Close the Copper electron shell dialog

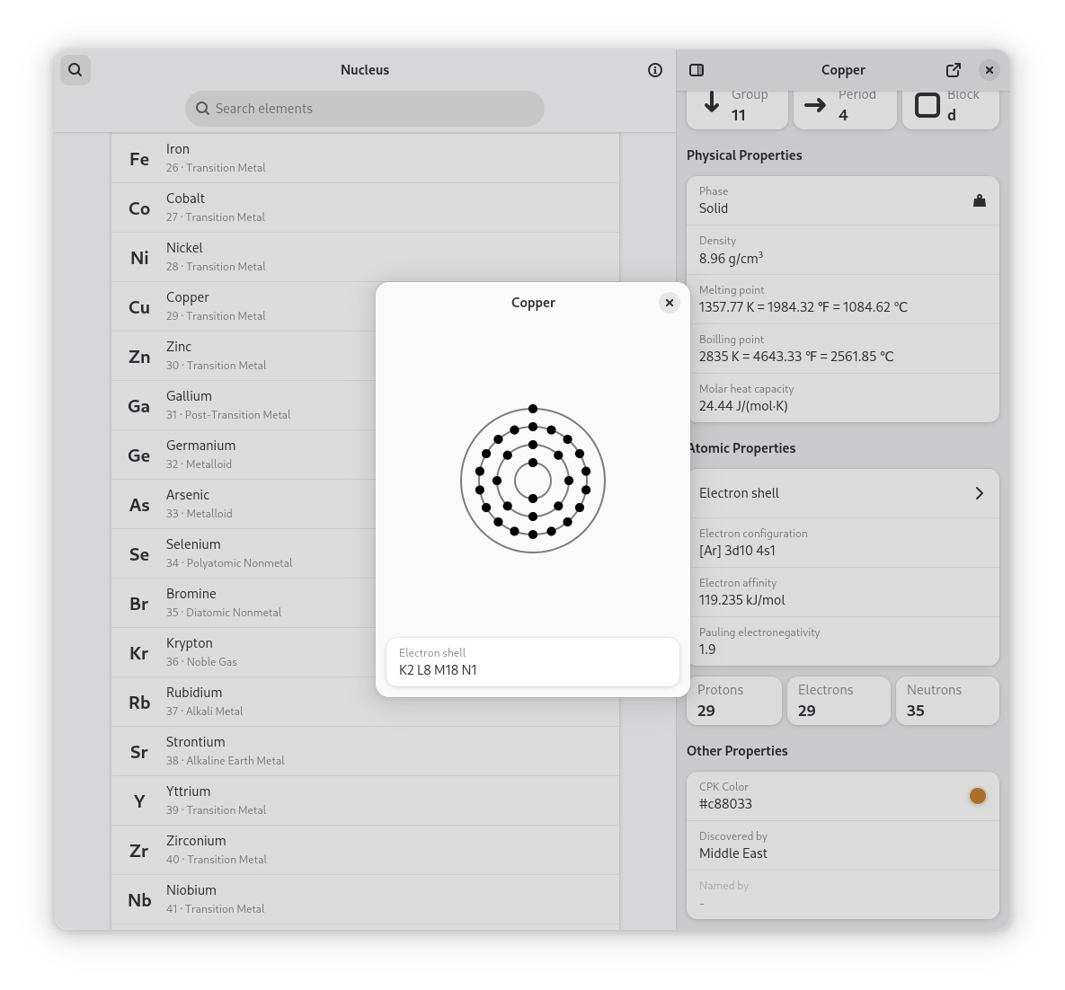[669, 303]
